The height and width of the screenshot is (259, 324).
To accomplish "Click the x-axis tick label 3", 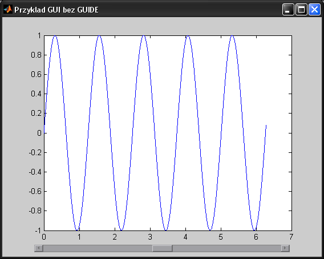I will pos(150,237).
